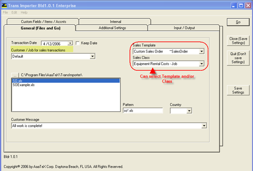
Task: Open the Transaction Date dropdown arrow
Action: pos(70,43)
